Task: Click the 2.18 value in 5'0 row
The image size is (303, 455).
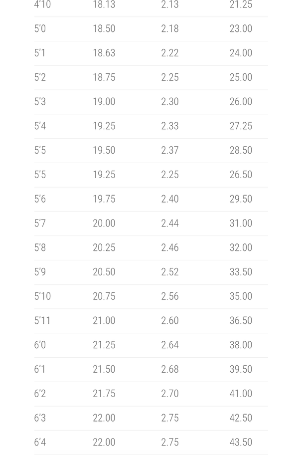Action: pos(169,29)
